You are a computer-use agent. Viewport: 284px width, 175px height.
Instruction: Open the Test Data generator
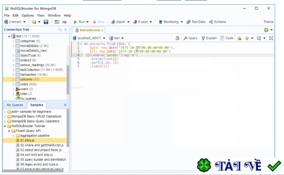pos(196,22)
